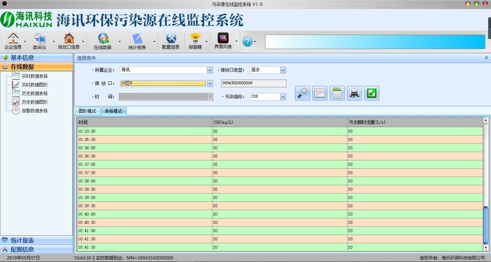Open 配置信息 tools toolbar icon
Viewport: 491px width, 262px height.
point(171,41)
